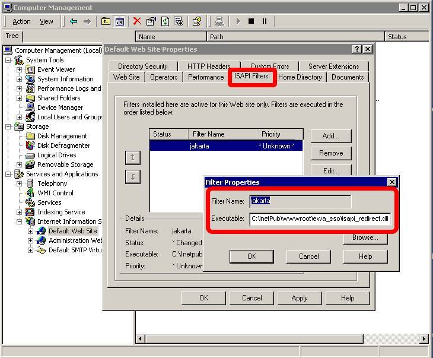
Task: Click the green Back arrow in toolbar
Action: coord(74,21)
